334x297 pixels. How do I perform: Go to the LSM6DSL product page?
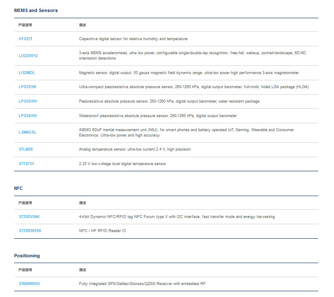click(x=27, y=132)
